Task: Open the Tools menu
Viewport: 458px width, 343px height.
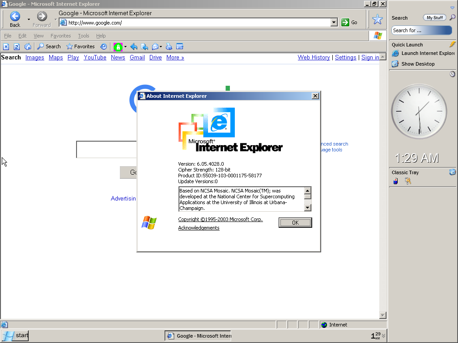Action: tap(83, 36)
